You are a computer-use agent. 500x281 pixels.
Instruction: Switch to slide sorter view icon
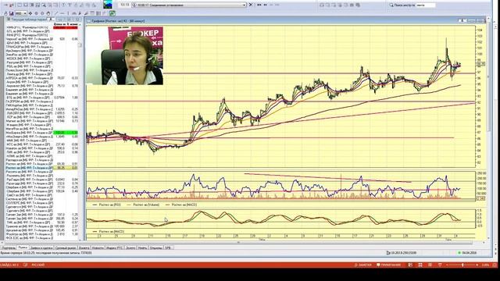pos(420,265)
